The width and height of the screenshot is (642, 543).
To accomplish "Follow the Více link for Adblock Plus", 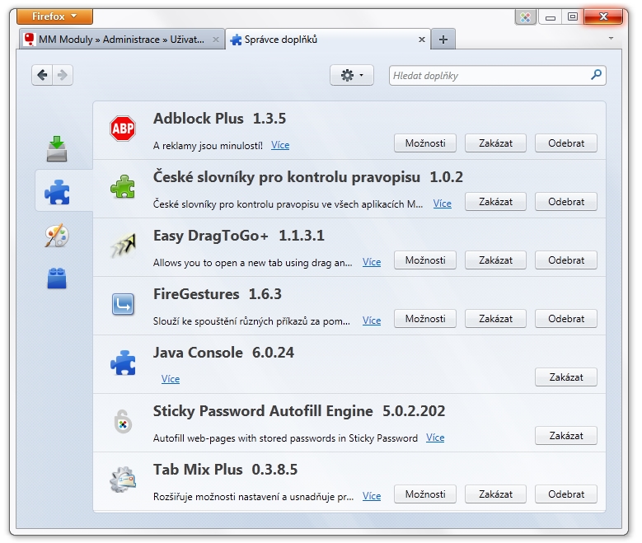I will tap(280, 145).
